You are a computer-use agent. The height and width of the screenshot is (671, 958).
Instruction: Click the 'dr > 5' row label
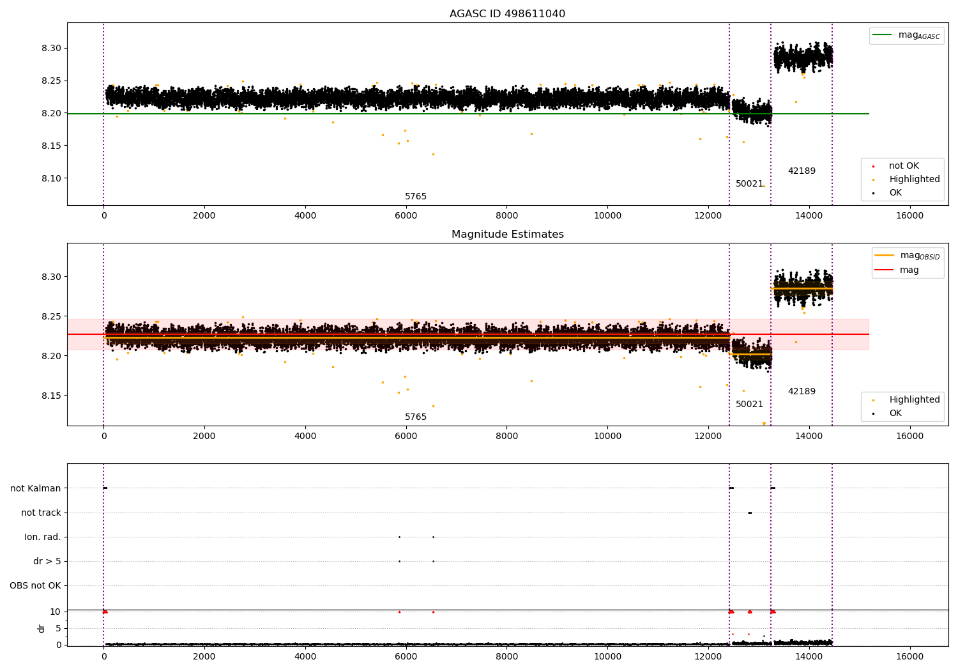point(47,561)
